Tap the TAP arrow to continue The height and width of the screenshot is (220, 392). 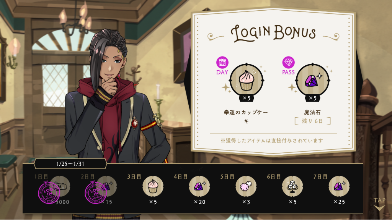(x=379, y=204)
